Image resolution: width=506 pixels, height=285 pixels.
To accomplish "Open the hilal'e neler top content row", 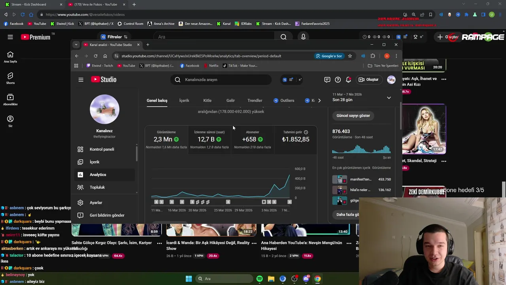I will pyautogui.click(x=361, y=190).
